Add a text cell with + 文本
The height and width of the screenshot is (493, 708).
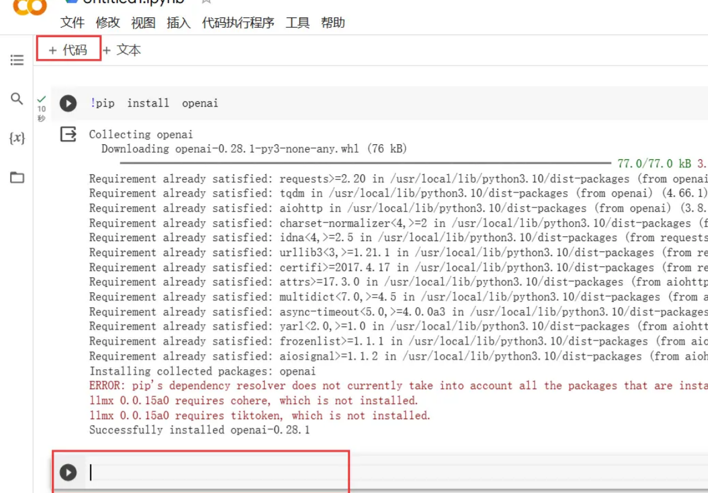point(122,50)
